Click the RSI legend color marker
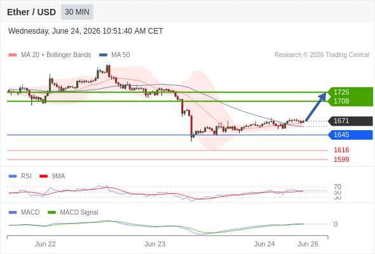Viewport: 375px width, 254px height. [13, 177]
